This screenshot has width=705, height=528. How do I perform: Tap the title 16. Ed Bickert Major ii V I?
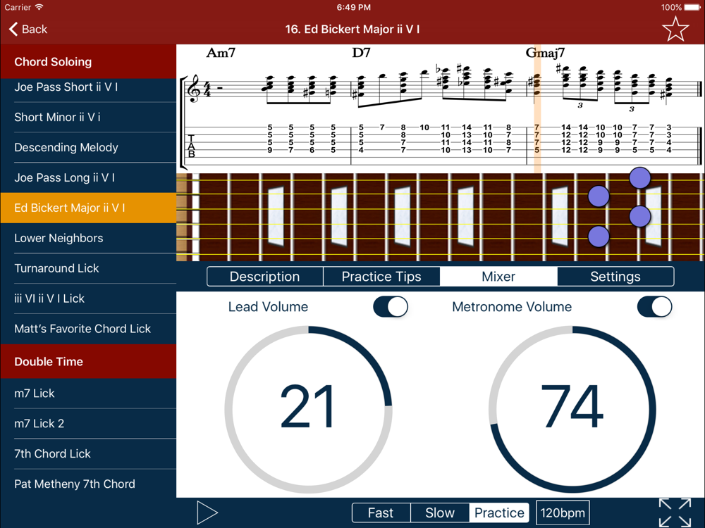coord(352,29)
